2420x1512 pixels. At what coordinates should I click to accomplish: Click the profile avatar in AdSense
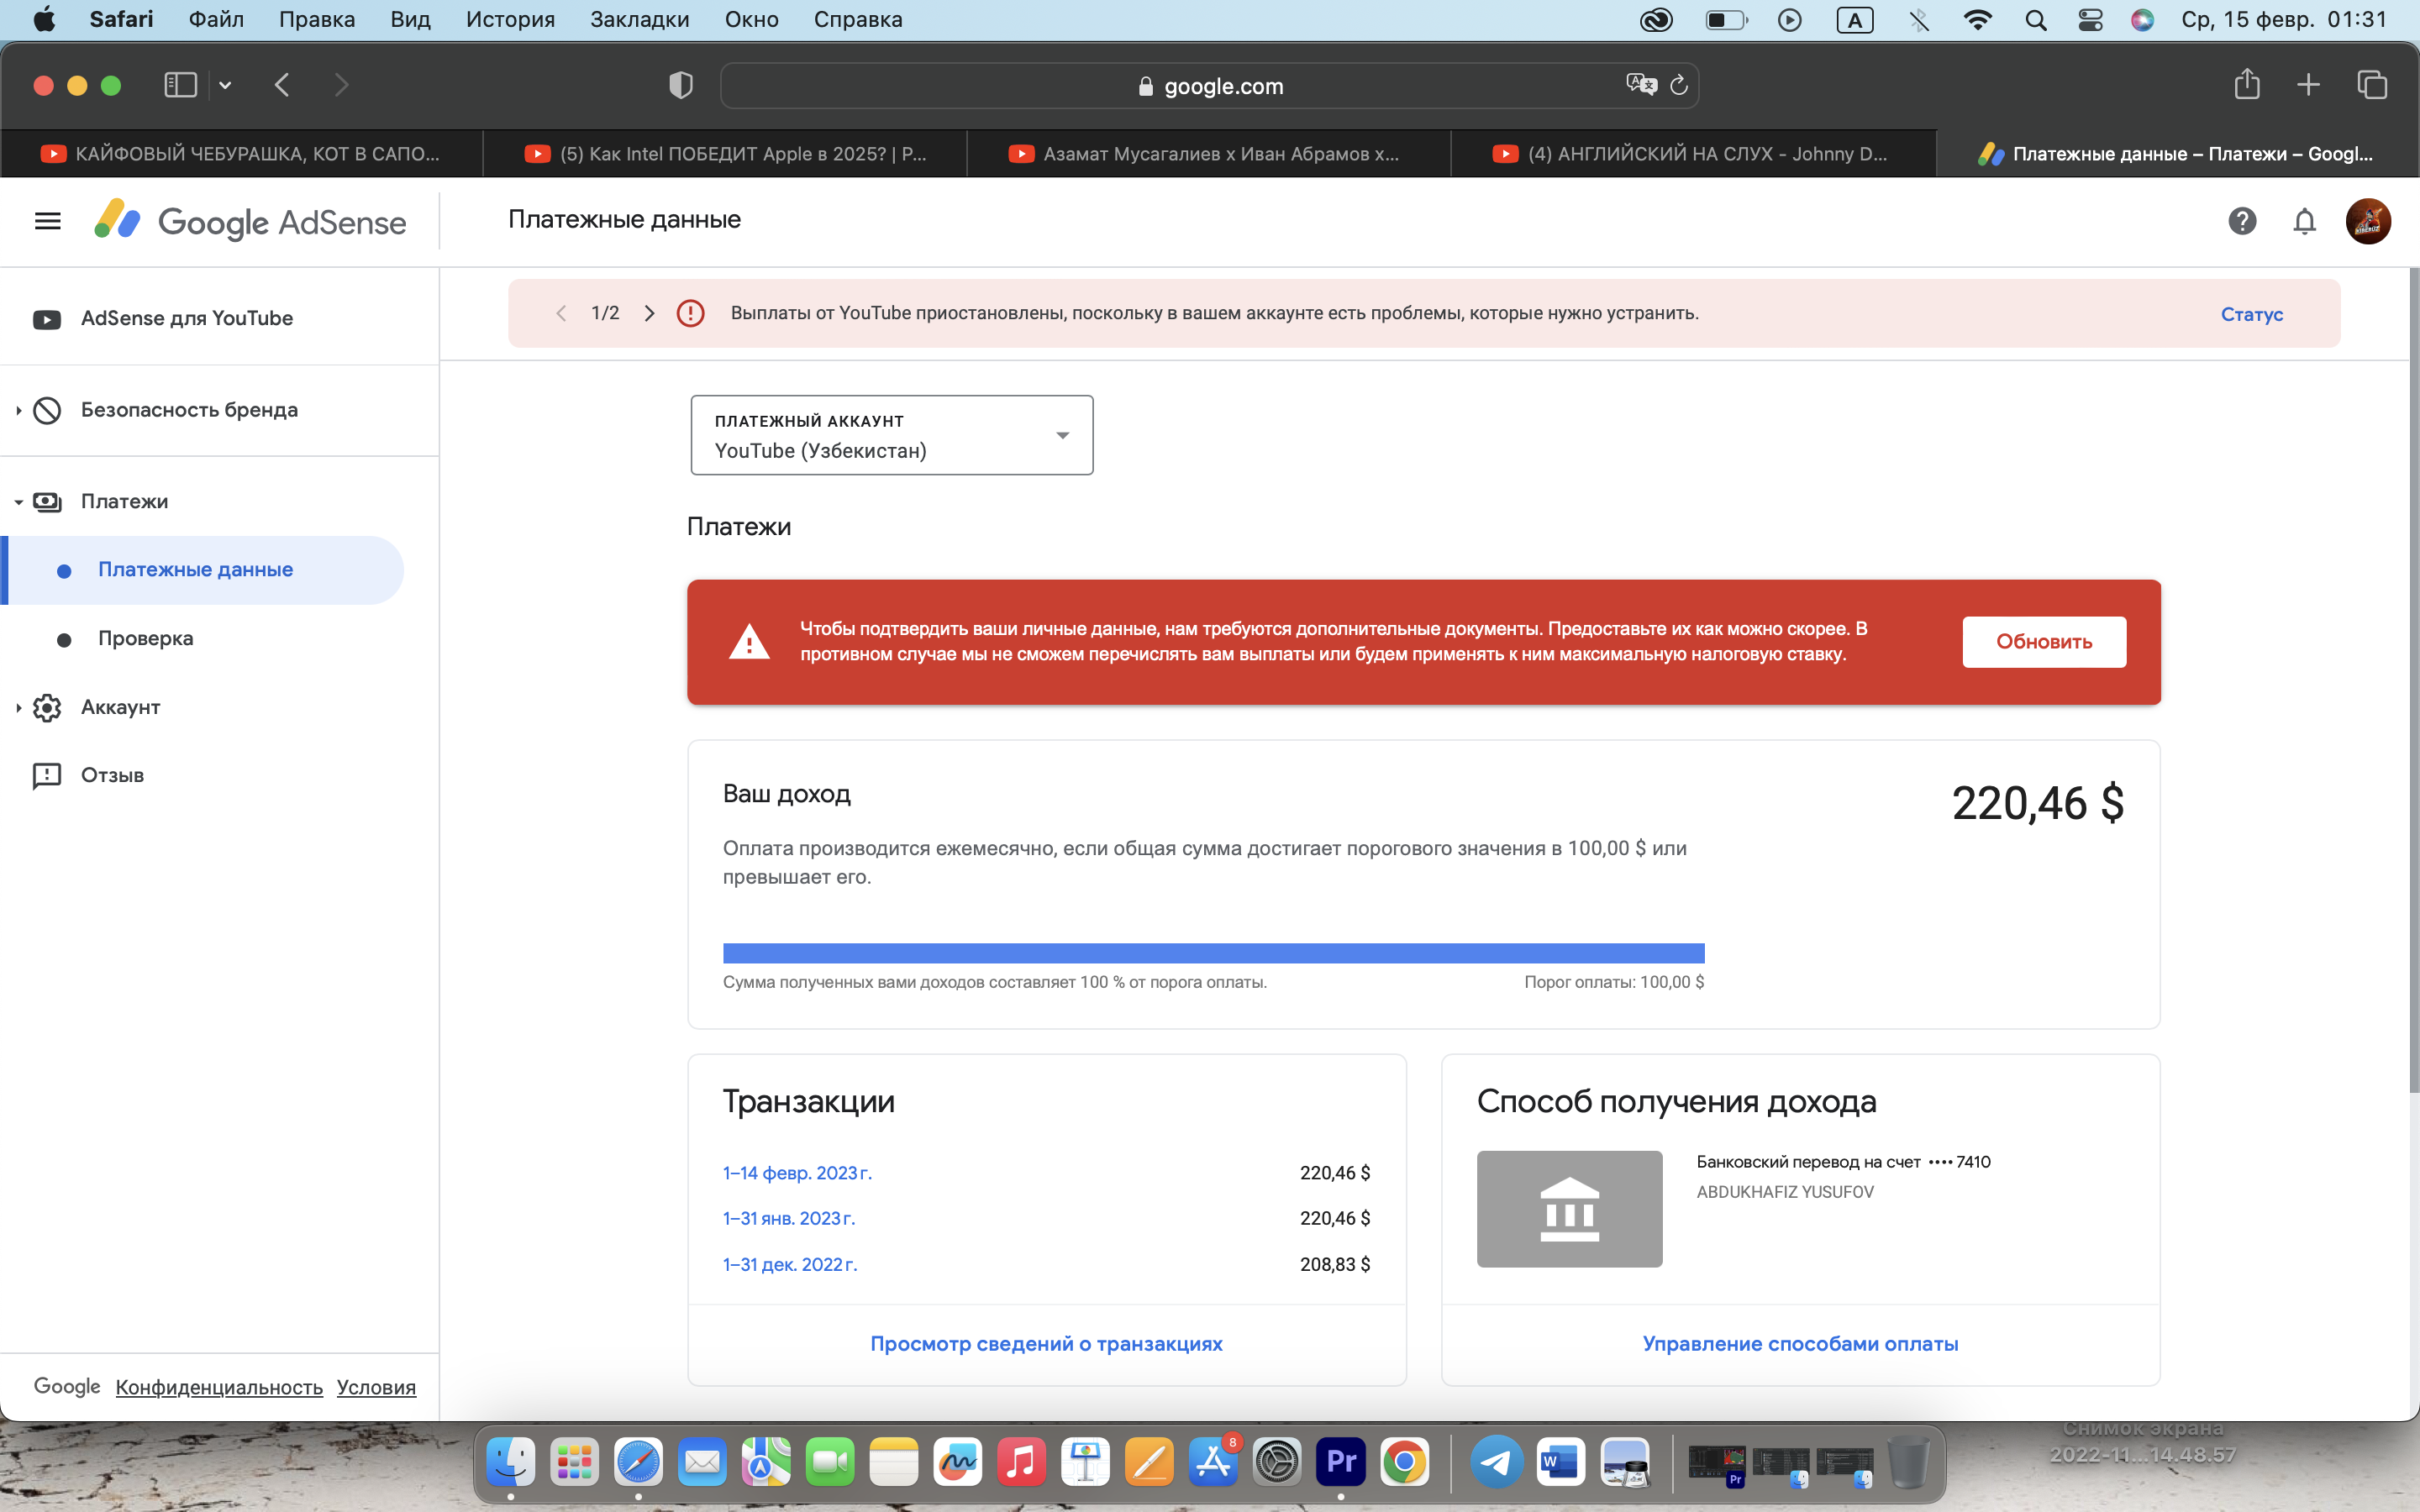click(x=2369, y=221)
